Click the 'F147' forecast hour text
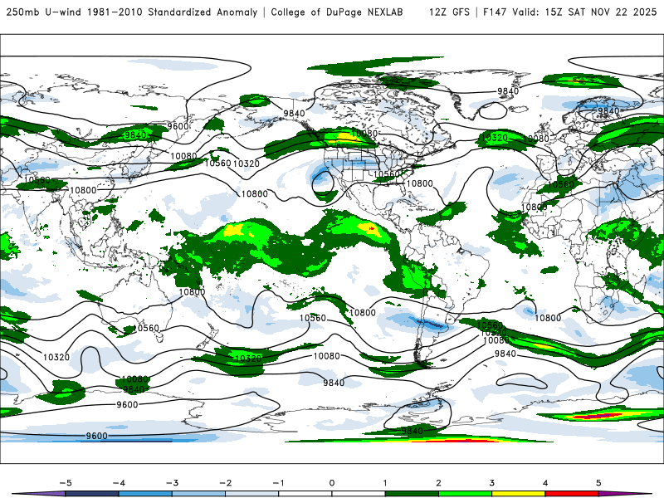 tap(495, 12)
